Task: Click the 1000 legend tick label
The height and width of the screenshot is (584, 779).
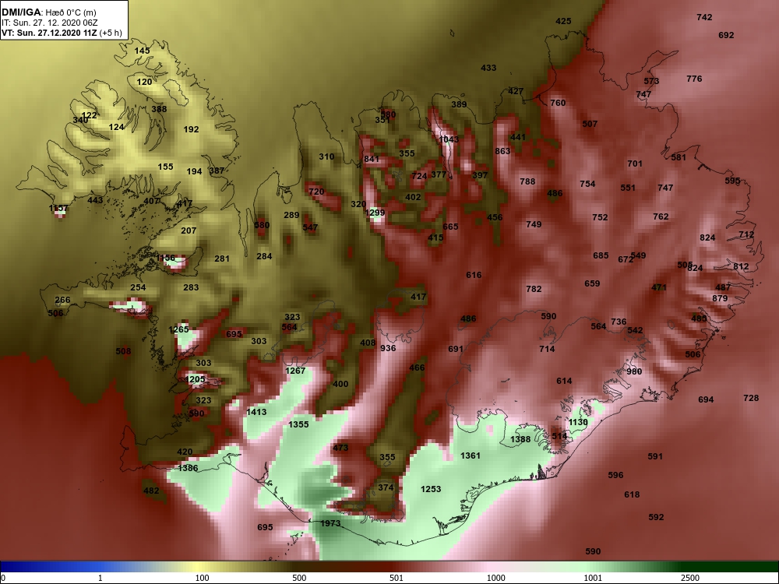Action: [495, 578]
